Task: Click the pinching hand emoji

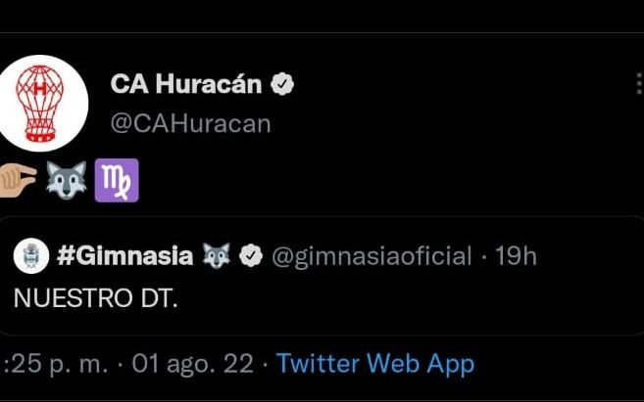Action: click(x=18, y=180)
